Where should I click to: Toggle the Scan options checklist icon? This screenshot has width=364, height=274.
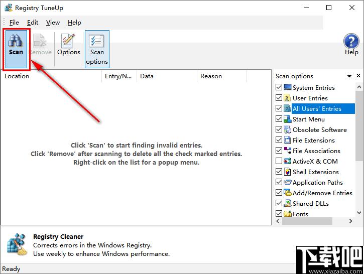[96, 41]
